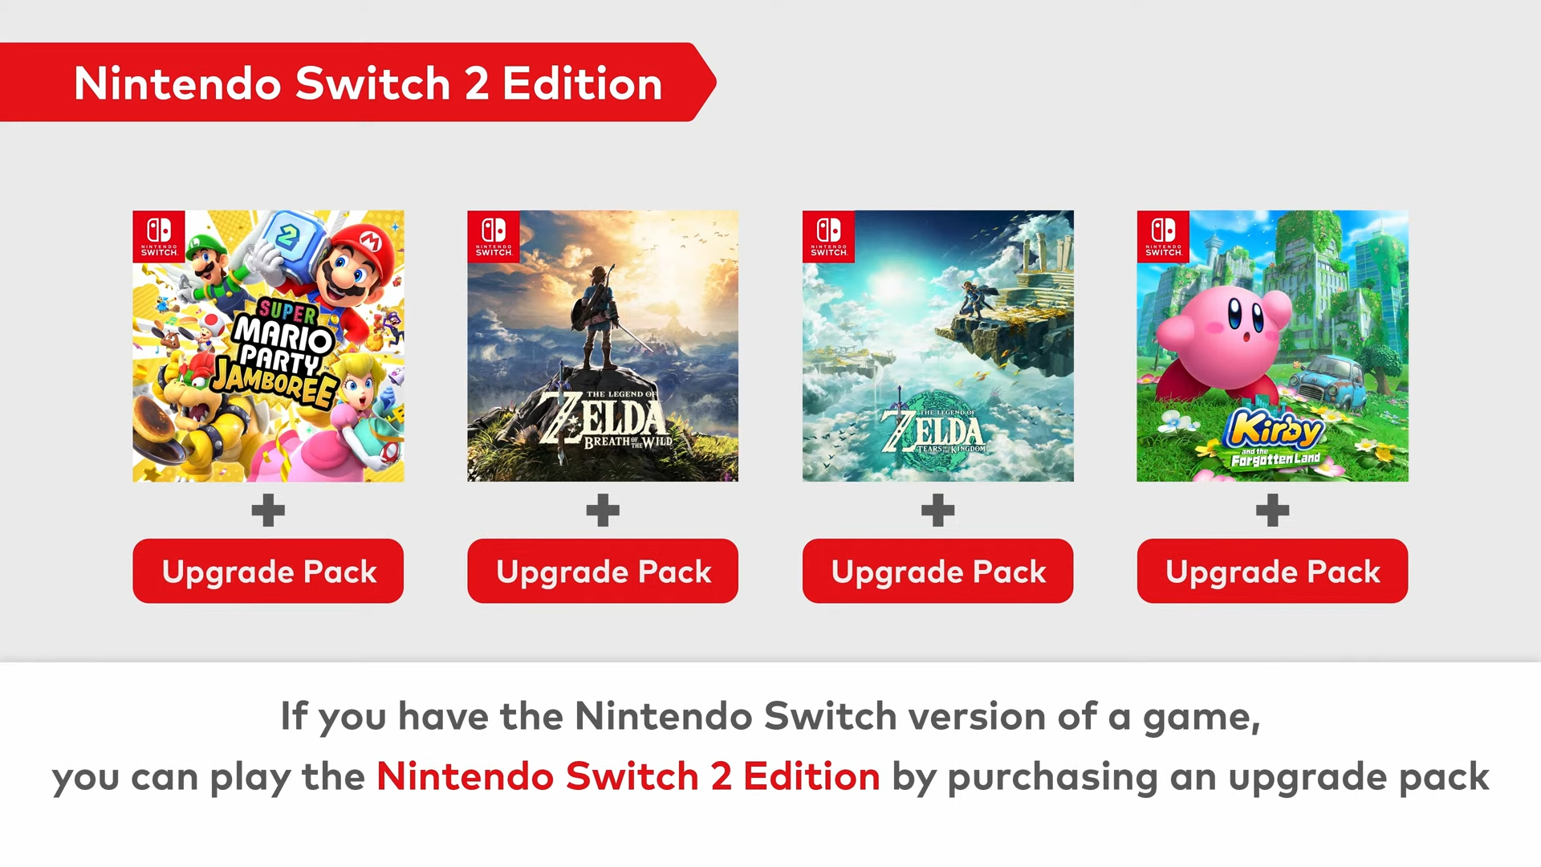Image resolution: width=1541 pixels, height=867 pixels.
Task: Click the plus icon below Tears of the Kingdom
Action: click(x=937, y=511)
